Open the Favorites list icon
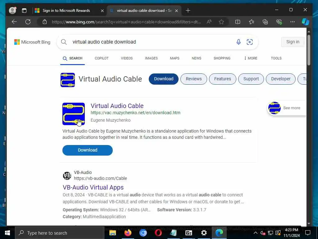318x239 pixels. 252,22
